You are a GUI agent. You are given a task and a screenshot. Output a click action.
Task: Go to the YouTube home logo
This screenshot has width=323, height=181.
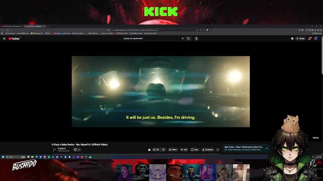click(x=14, y=38)
